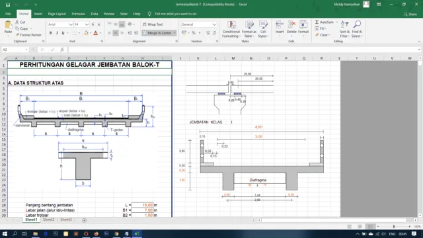The height and width of the screenshot is (238, 423).
Task: Activate the Format Painter brush
Action: pyautogui.click(x=17, y=35)
